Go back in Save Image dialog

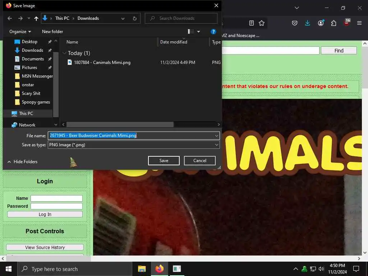(10, 18)
